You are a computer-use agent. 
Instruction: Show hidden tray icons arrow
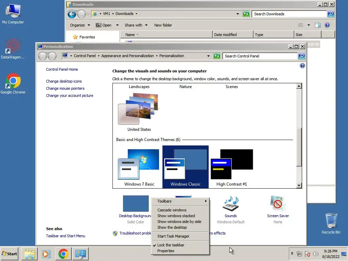coord(292,254)
